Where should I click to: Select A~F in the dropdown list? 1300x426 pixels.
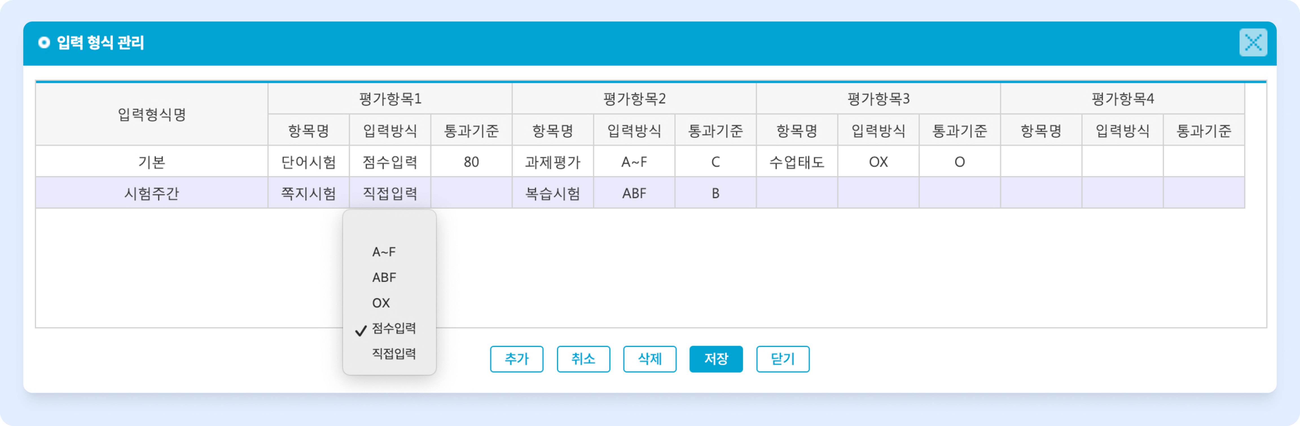pos(384,252)
